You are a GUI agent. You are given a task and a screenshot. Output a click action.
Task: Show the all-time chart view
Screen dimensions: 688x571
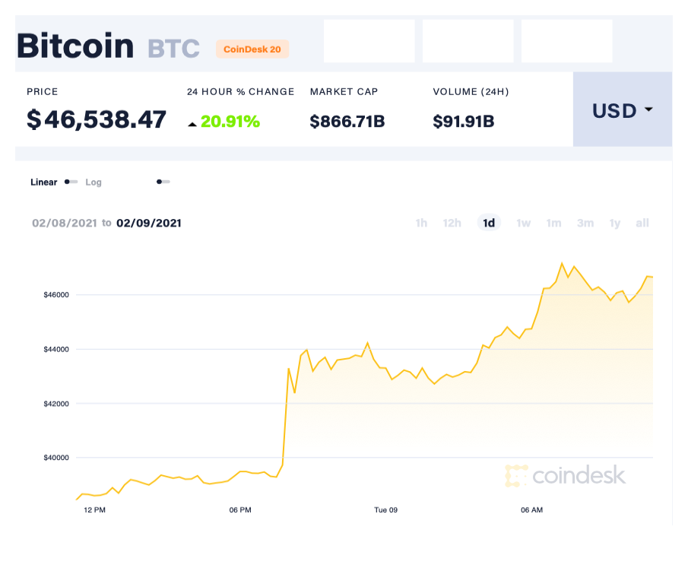(642, 223)
